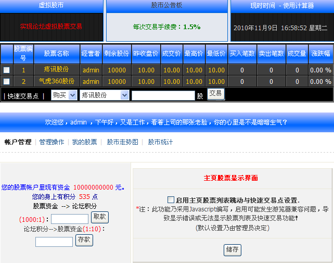This screenshot has width=334, height=263.
Task: Open the 管理操作 tab
Action: [52, 142]
